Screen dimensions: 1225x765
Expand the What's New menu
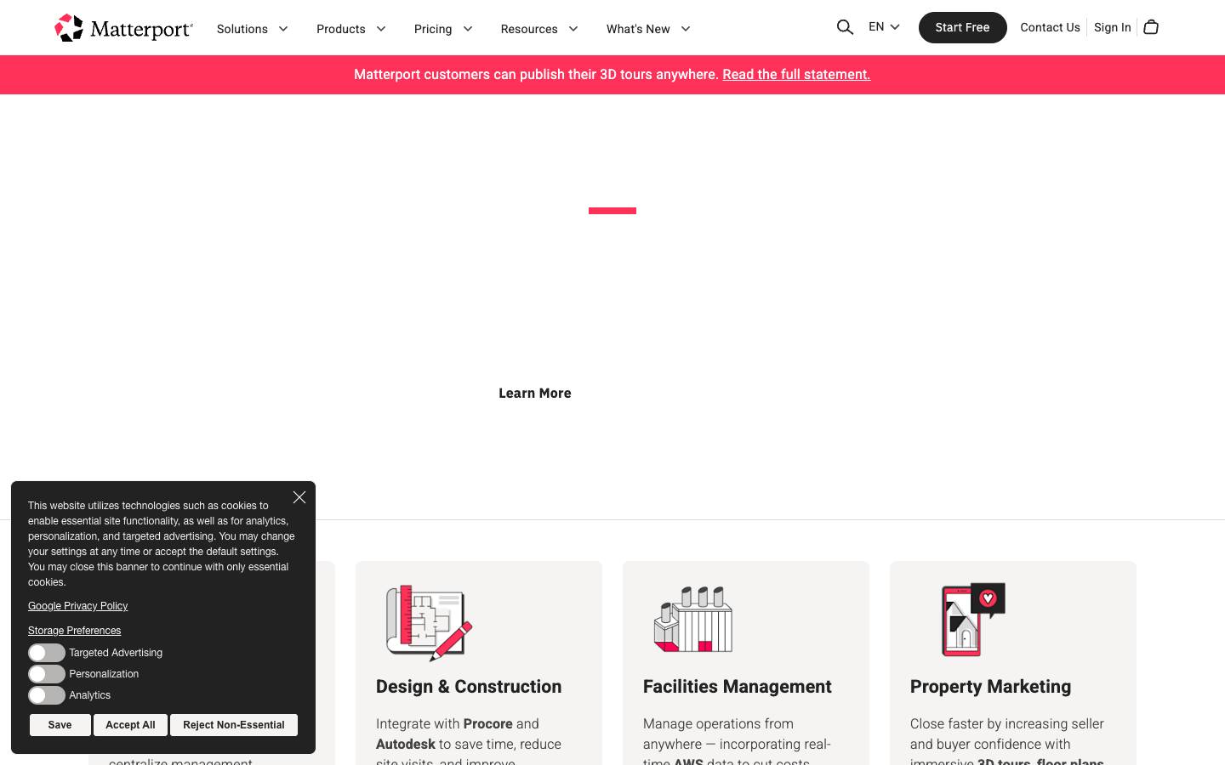[648, 29]
